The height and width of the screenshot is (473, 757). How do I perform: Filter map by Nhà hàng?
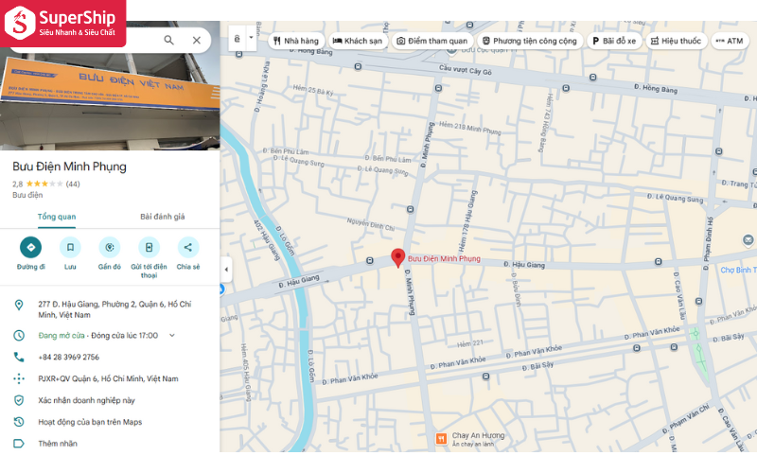pyautogui.click(x=296, y=41)
